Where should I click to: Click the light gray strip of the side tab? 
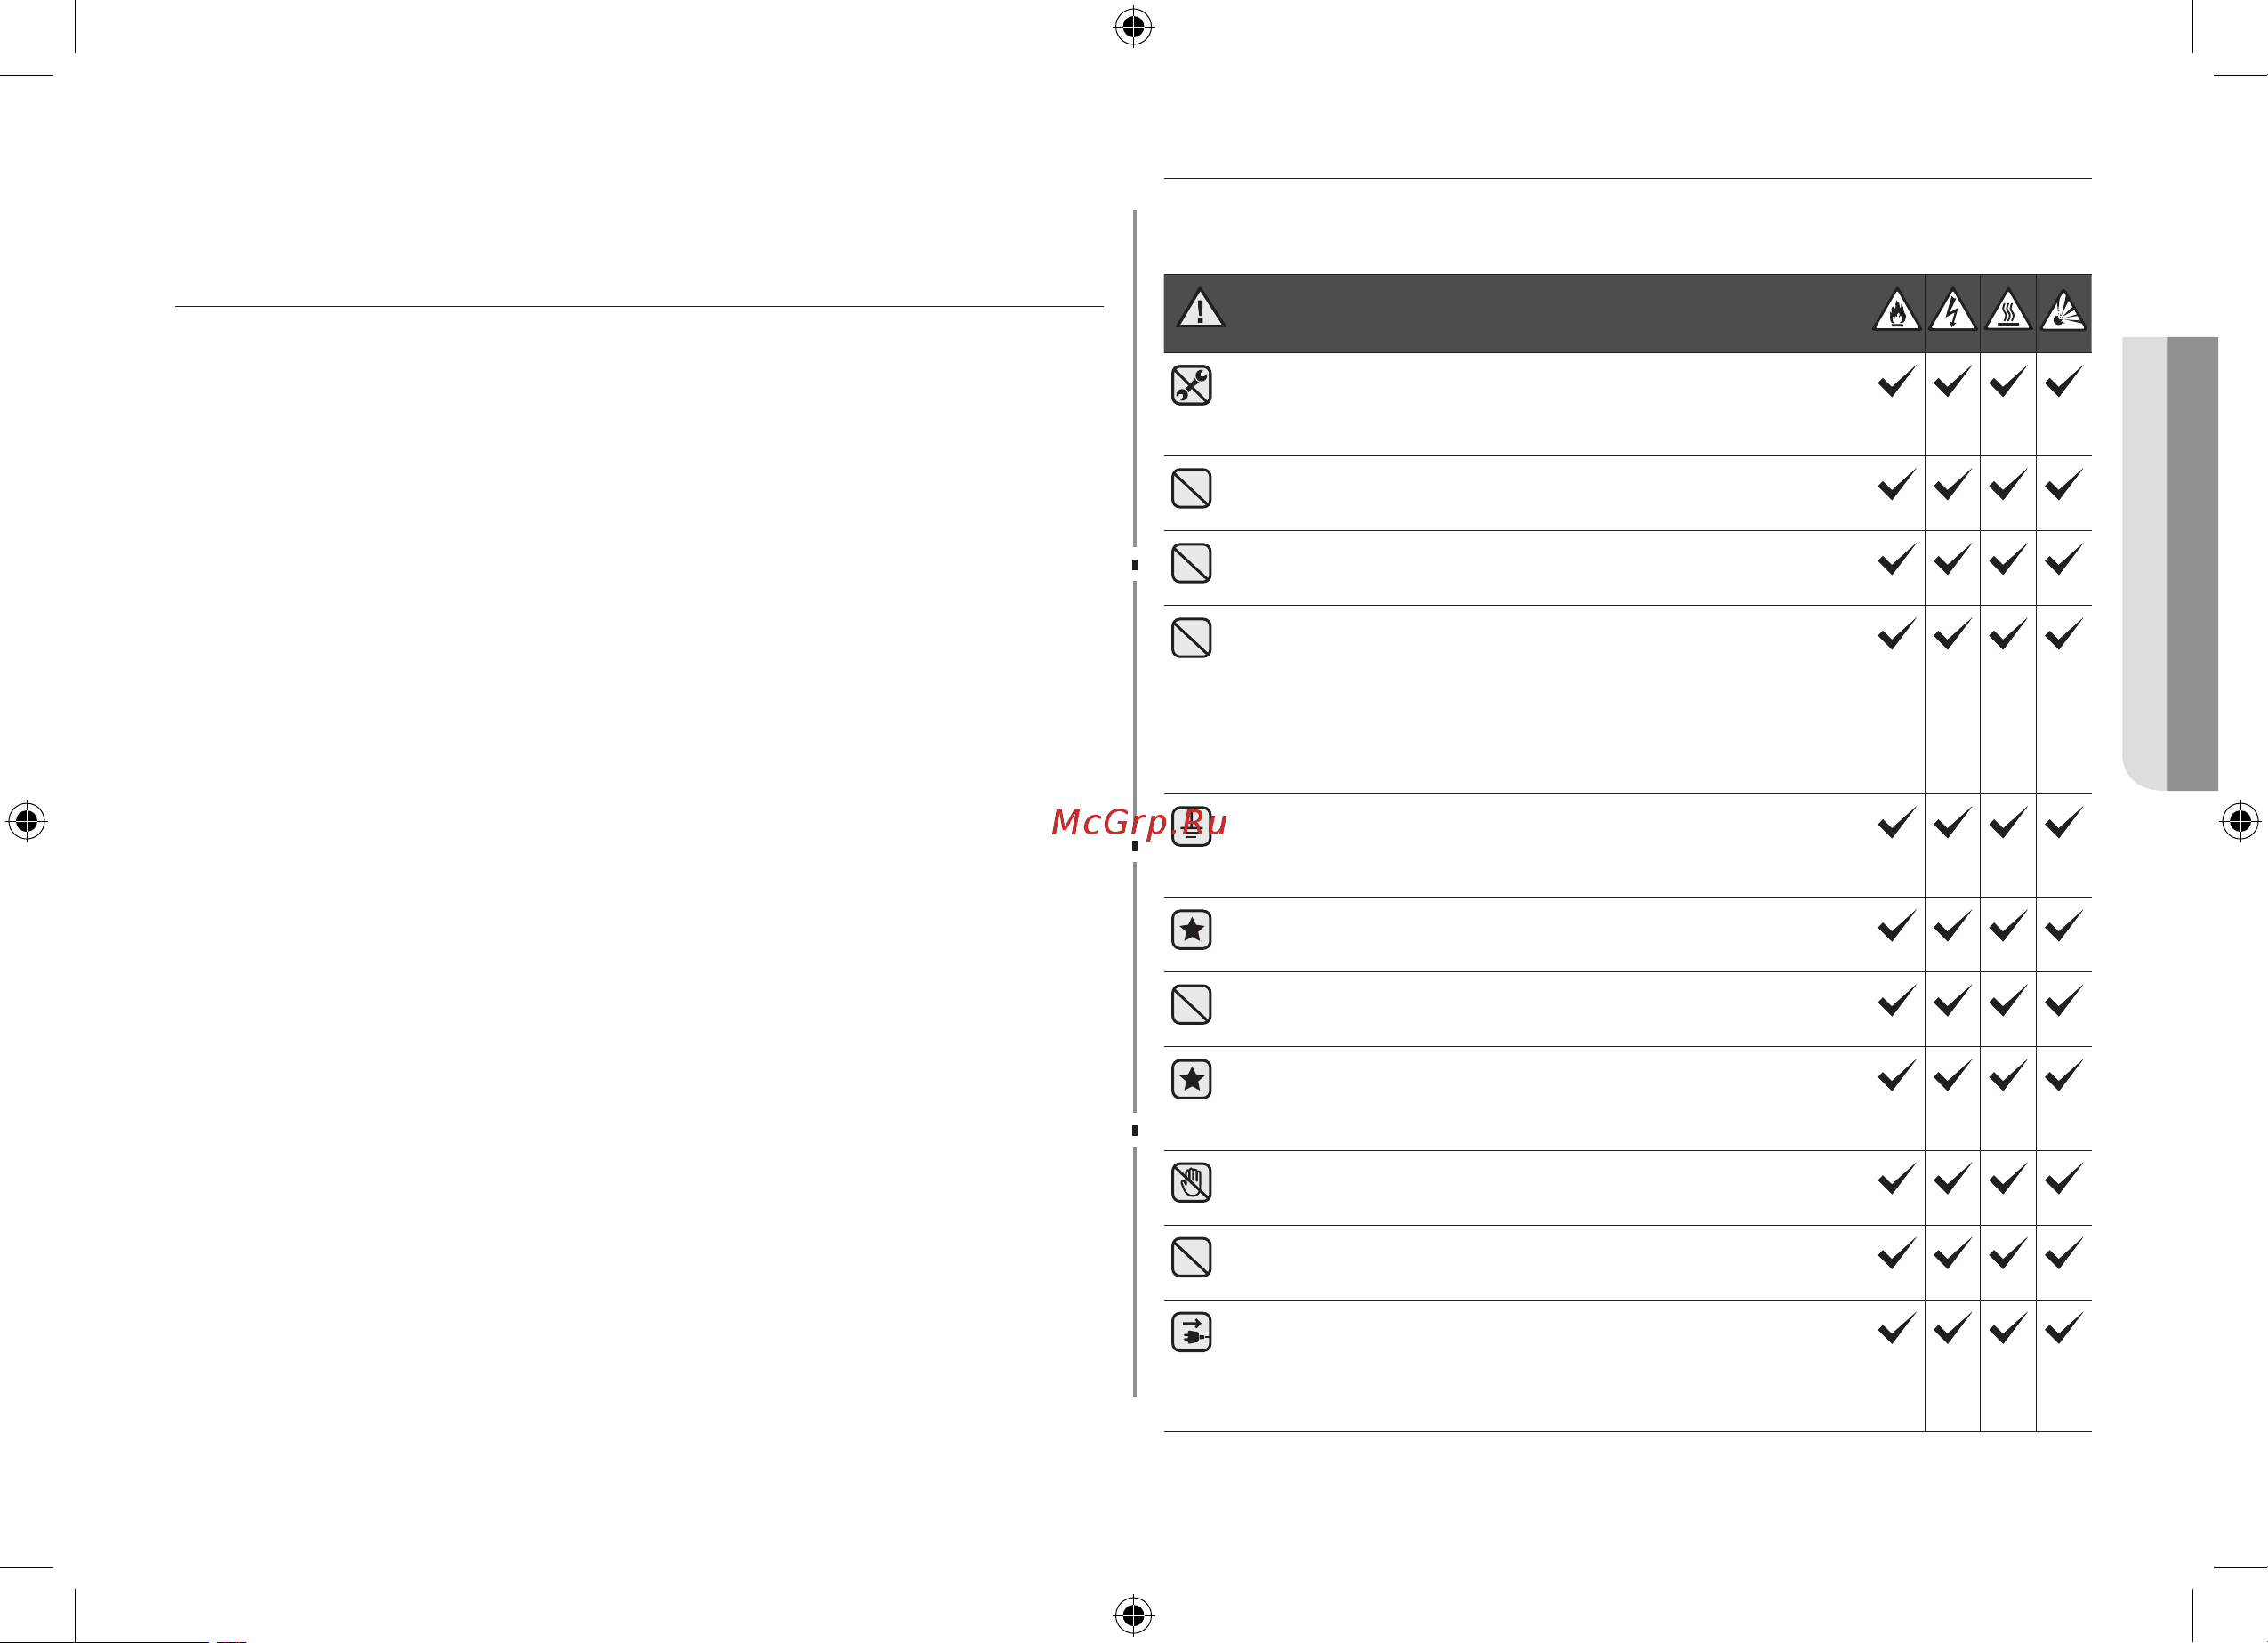(x=2144, y=563)
